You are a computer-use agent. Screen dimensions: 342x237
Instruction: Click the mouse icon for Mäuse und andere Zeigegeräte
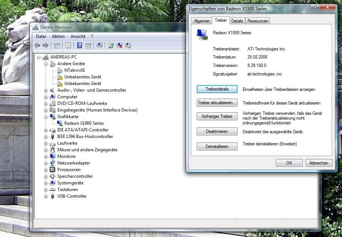coord(52,150)
